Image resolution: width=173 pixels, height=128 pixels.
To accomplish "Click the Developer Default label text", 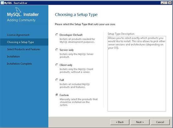I will coord(71,35).
